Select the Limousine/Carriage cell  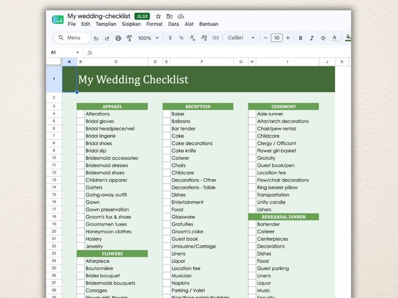coord(202,246)
